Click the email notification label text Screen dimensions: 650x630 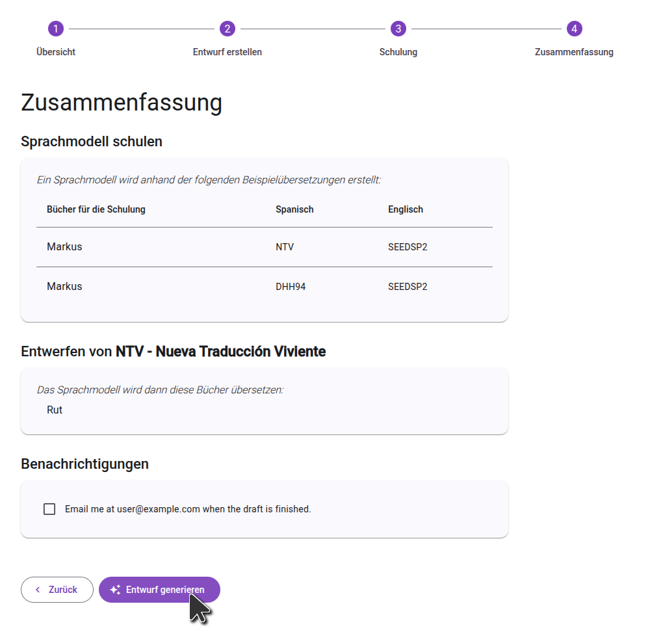click(x=188, y=509)
